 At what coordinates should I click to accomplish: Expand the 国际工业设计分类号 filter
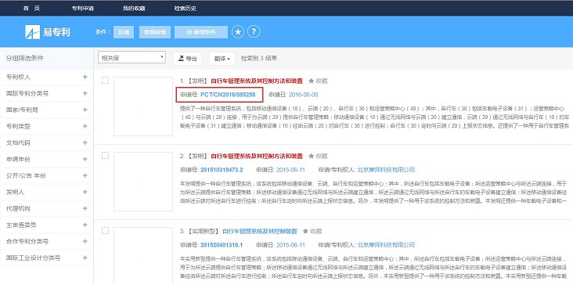85,258
